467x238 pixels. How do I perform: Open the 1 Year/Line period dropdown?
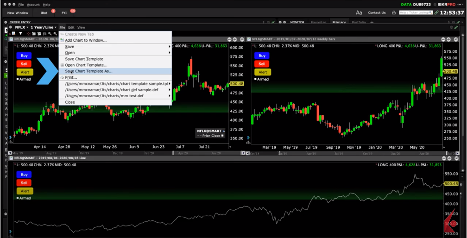tap(44, 27)
